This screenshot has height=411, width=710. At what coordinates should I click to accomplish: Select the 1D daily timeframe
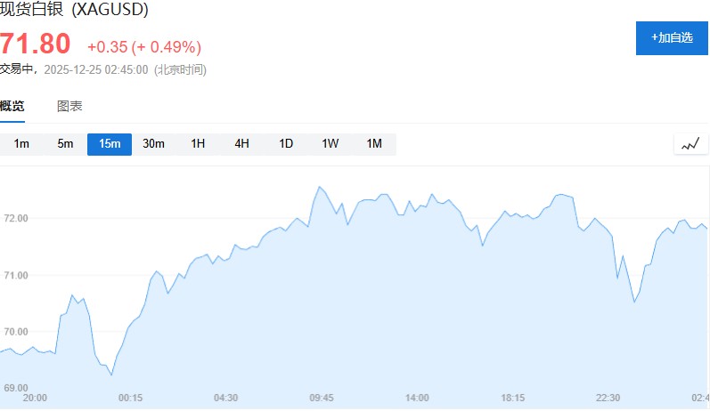[286, 144]
